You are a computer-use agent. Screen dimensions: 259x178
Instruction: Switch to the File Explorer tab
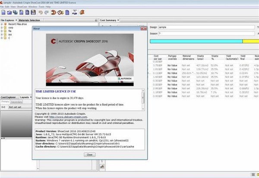click(7, 20)
